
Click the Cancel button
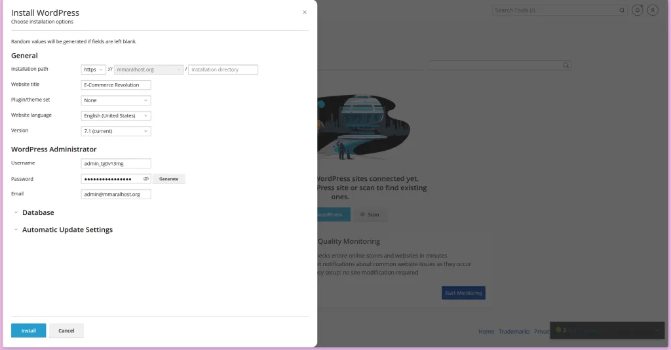(66, 331)
